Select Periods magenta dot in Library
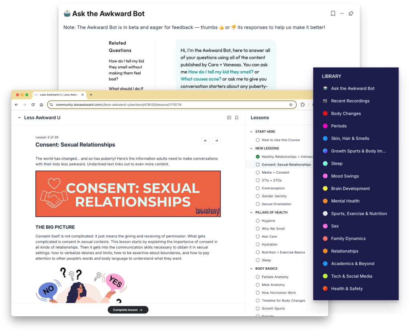Image resolution: width=411 pixels, height=332 pixels. tap(325, 126)
